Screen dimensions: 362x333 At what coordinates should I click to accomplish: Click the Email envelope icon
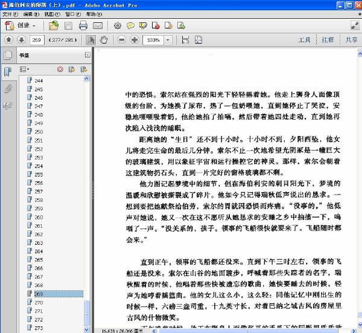[98, 25]
